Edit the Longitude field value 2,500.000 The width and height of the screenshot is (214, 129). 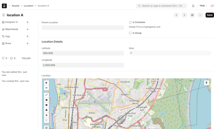coord(83,65)
